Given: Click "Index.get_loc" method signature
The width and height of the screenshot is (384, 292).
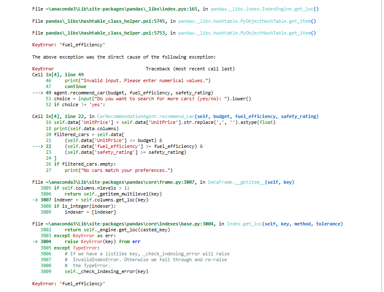Looking at the screenshot, I should click(x=285, y=224).
